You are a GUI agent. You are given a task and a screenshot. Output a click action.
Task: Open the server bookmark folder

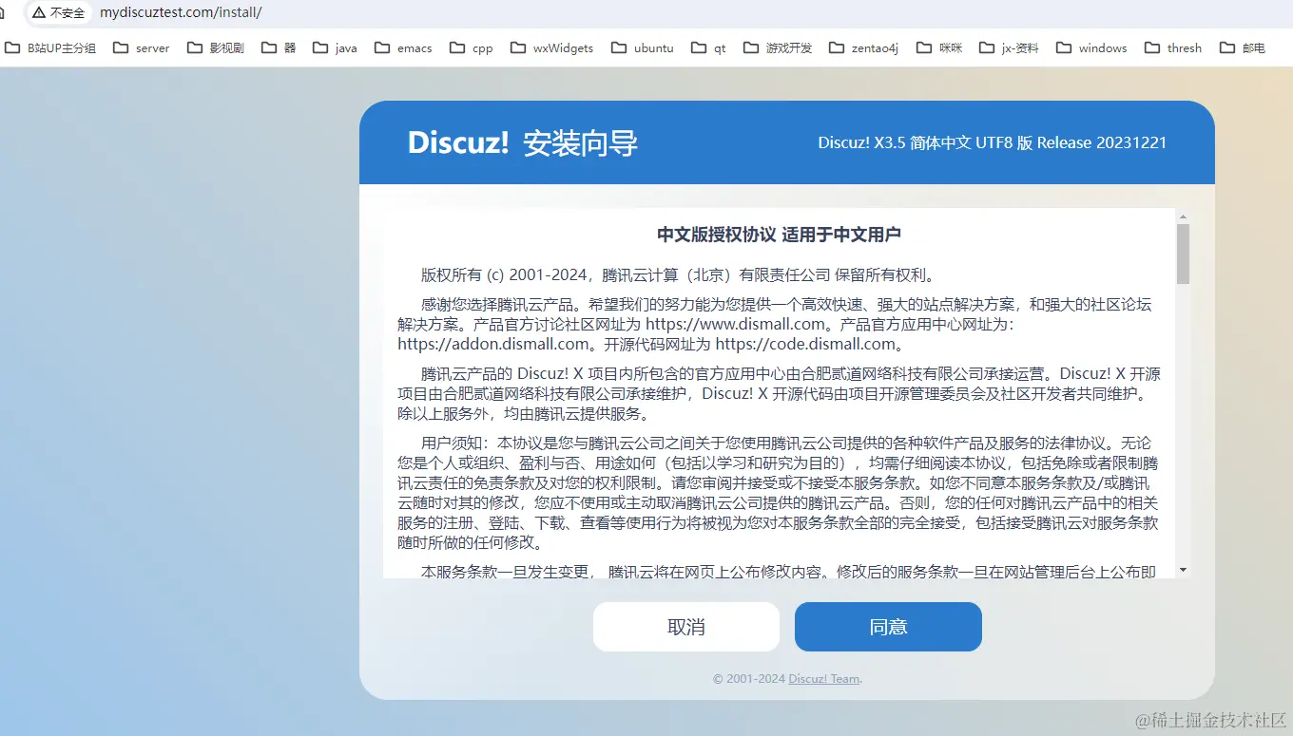click(x=141, y=47)
